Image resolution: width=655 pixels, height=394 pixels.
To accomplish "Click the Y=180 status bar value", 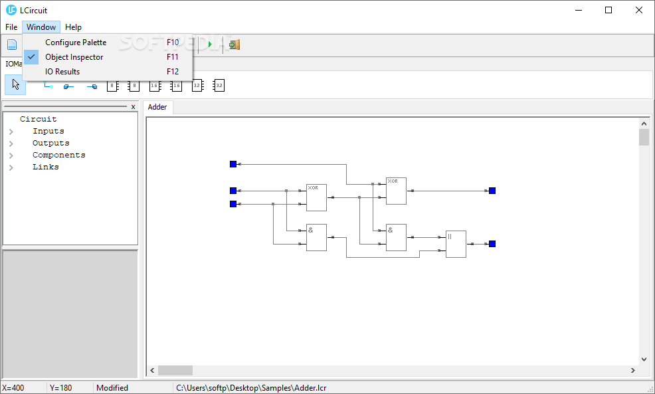I will tap(61, 388).
